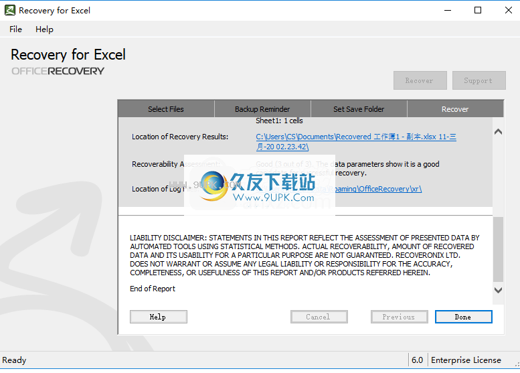The width and height of the screenshot is (520, 373).
Task: Click the Done button
Action: click(x=463, y=317)
